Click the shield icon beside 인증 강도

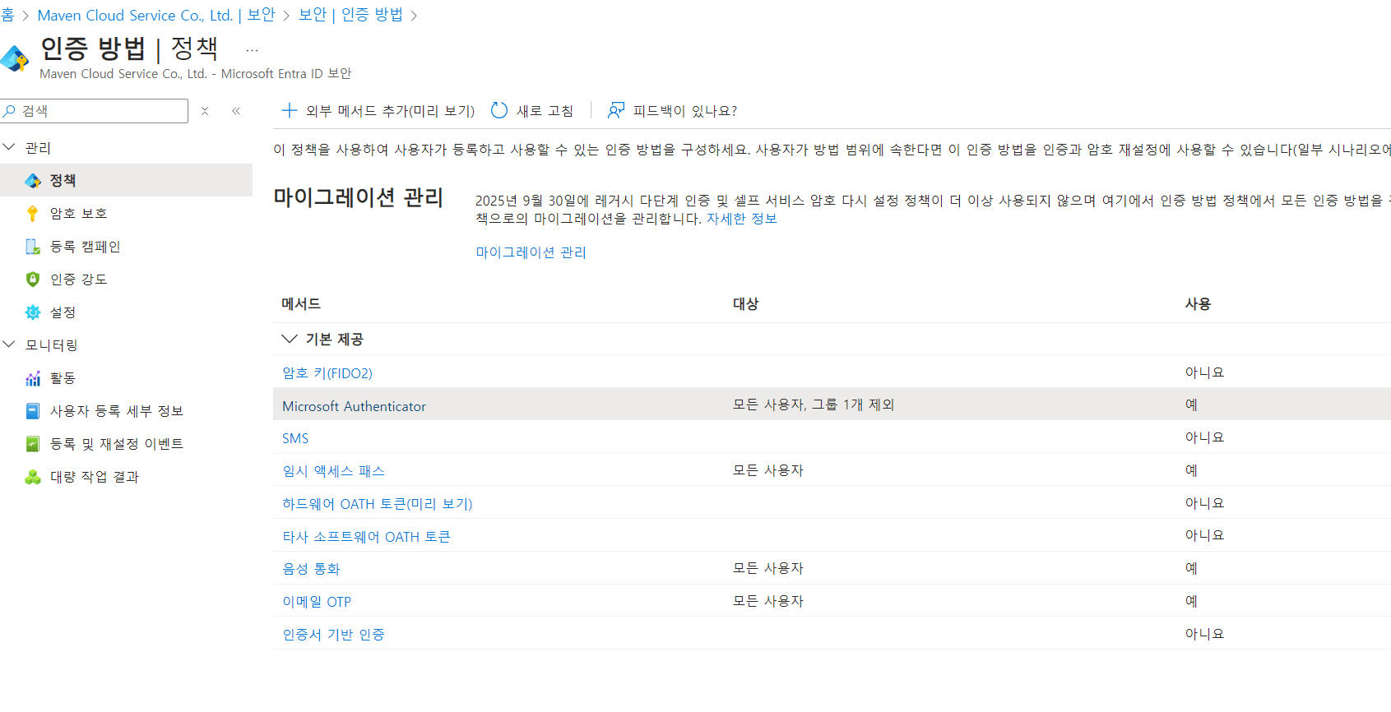(x=33, y=280)
